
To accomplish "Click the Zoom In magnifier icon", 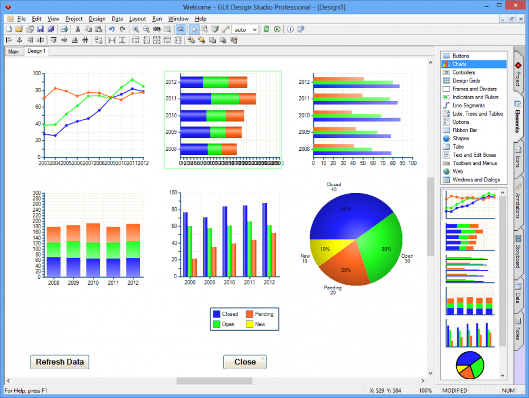I will coord(136,29).
